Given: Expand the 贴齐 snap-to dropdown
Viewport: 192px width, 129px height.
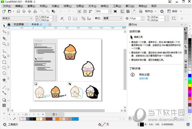Looking at the screenshot, I should [x=156, y=11].
